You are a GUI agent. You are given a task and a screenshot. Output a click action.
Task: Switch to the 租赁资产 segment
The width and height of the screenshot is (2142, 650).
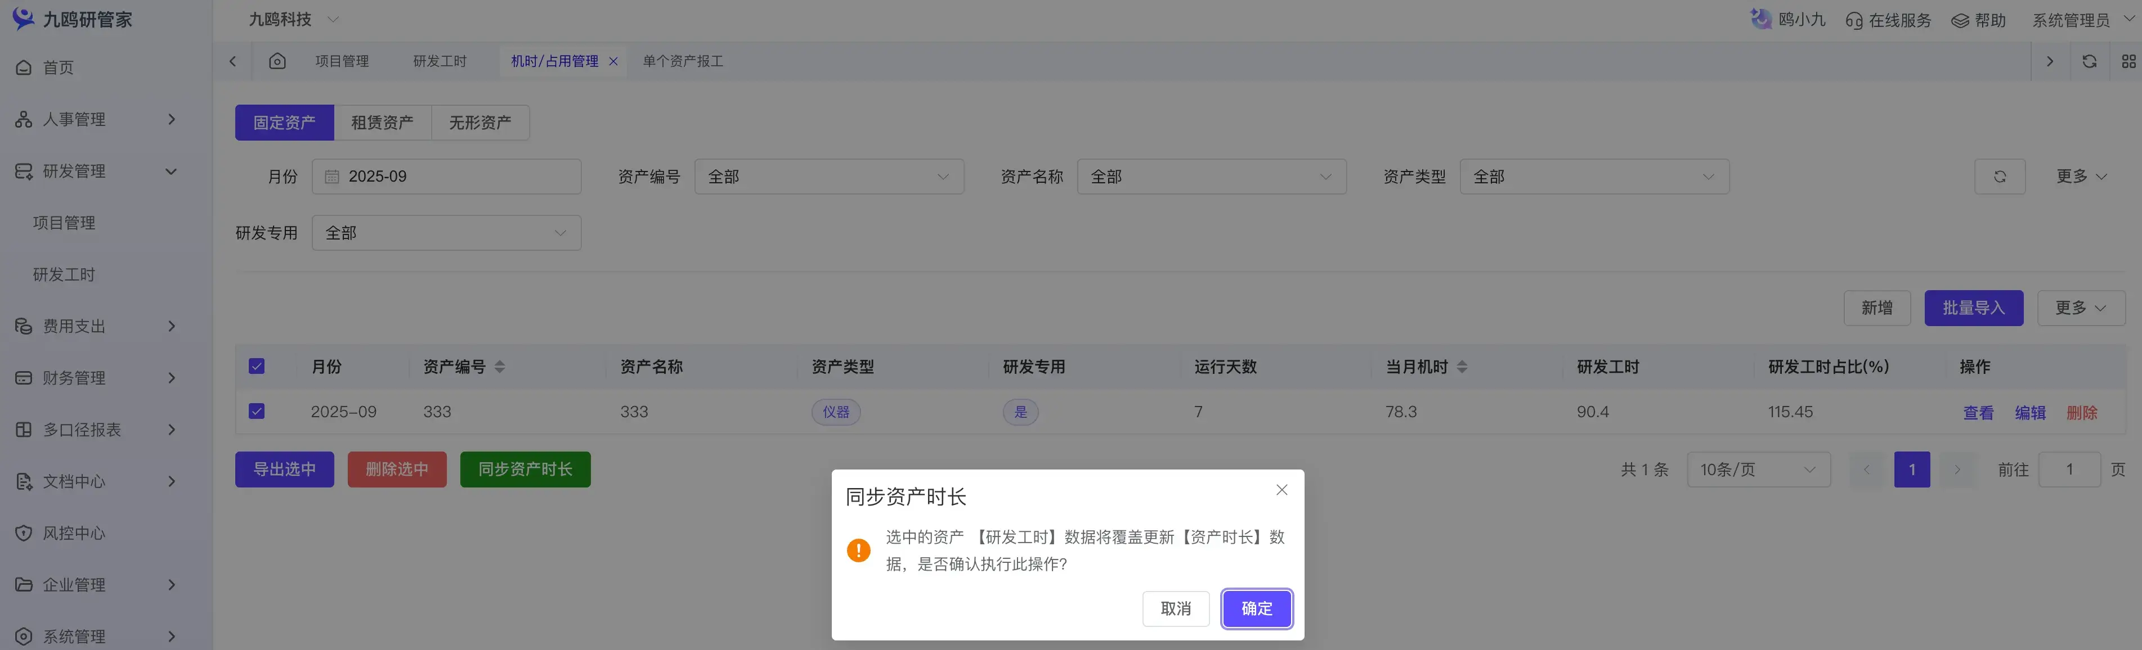[x=383, y=122]
